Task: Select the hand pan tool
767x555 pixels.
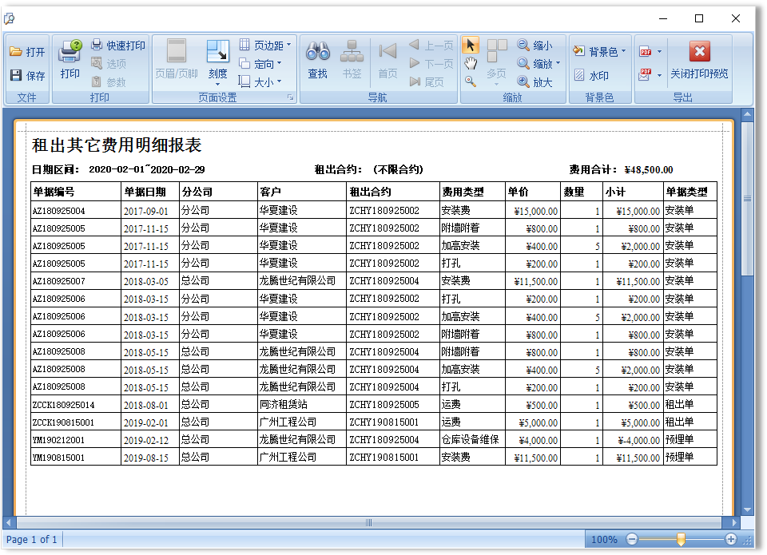Action: tap(471, 63)
